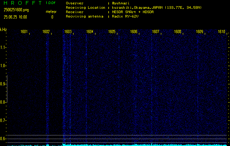Click the 1.1 kHz frequency label
Viewport: 230px width, 146px height.
pos(3,47)
